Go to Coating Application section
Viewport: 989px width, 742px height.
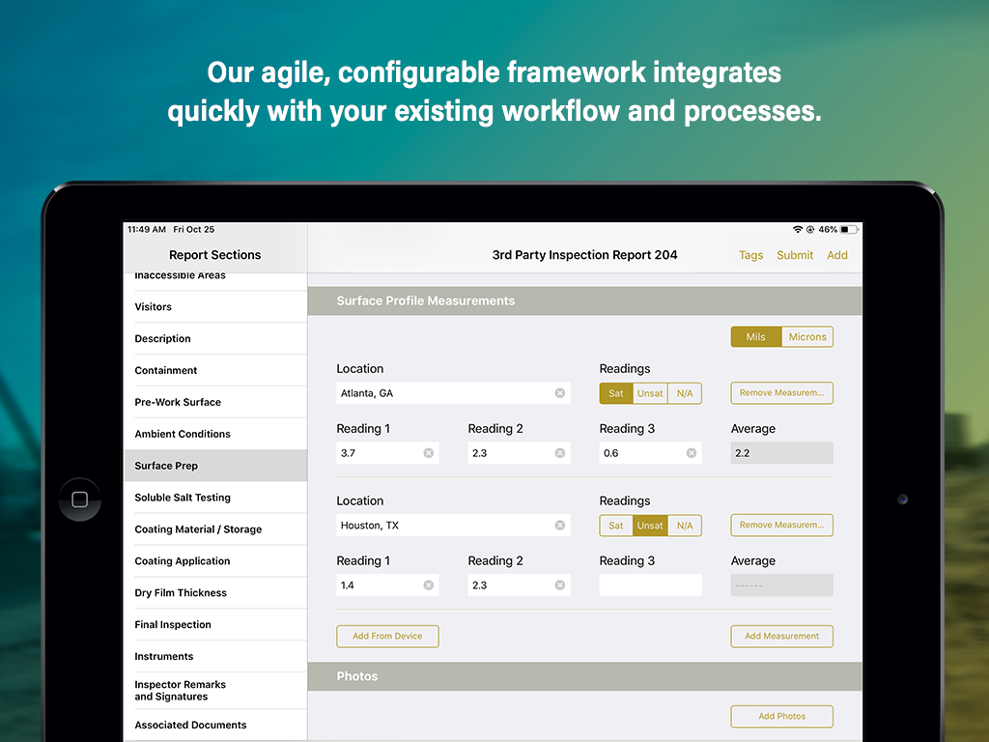pos(215,561)
